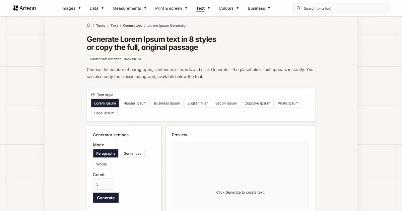
Task: Click the Arteon logo
Action: click(24, 8)
